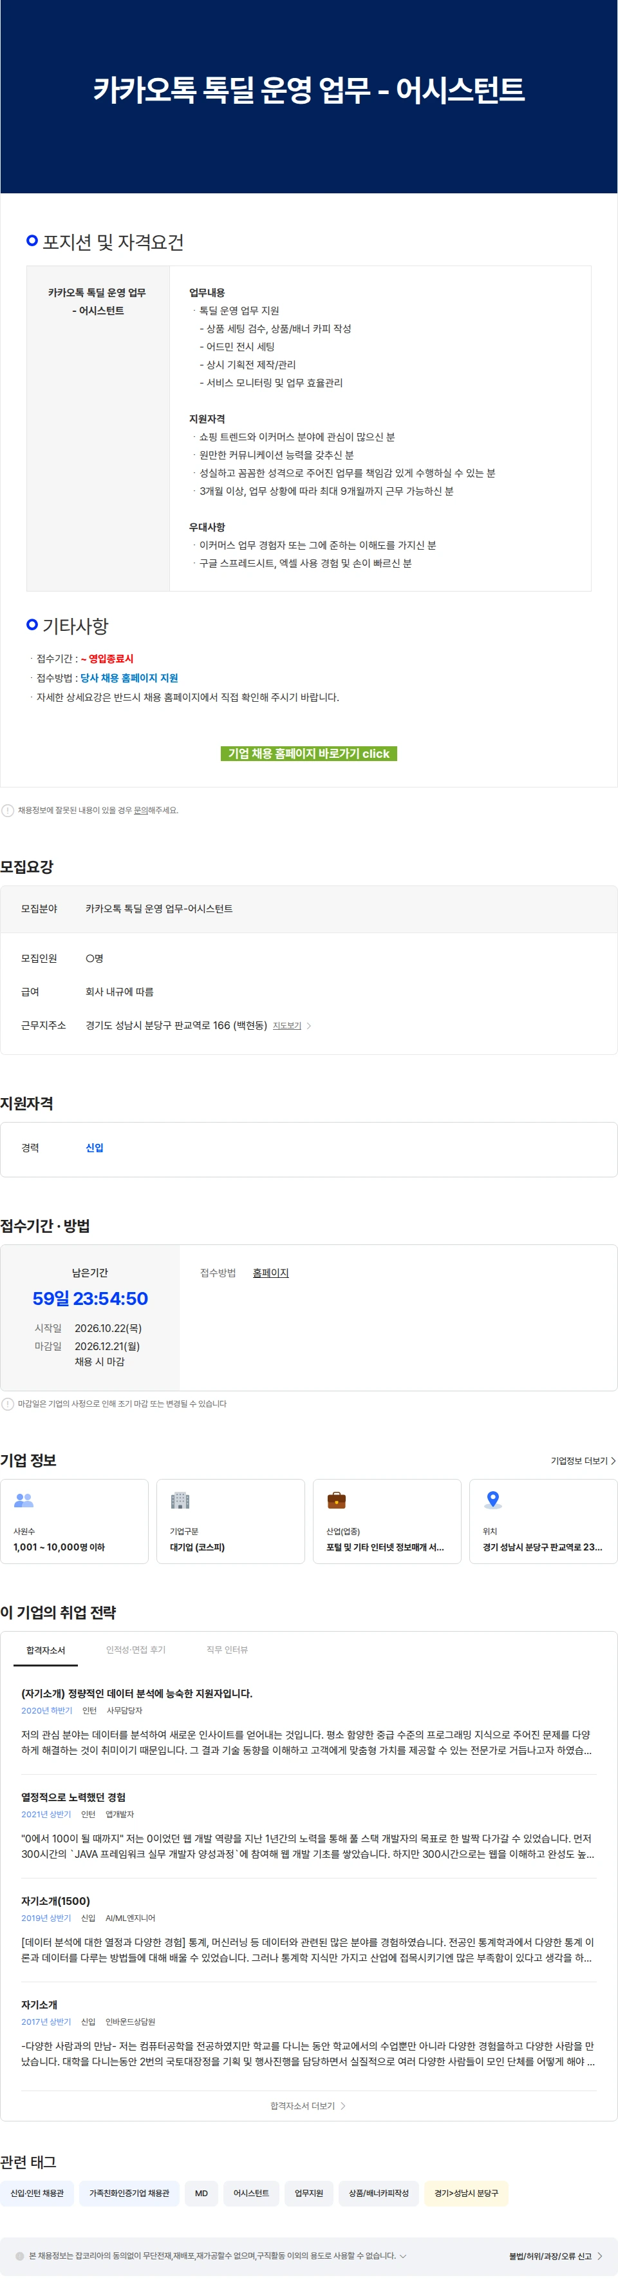Expand 합격자소서 더보기
Image resolution: width=618 pixels, height=2289 pixels.
tap(308, 2106)
